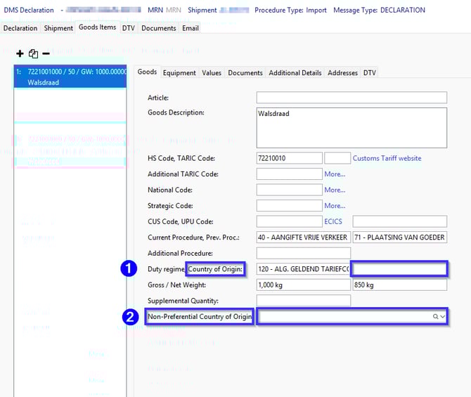
Task: Click the copy goods item icon
Action: click(33, 54)
